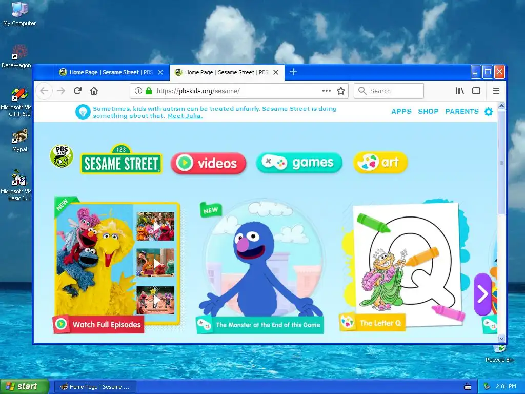Click the PBS Kids logo

click(x=62, y=156)
